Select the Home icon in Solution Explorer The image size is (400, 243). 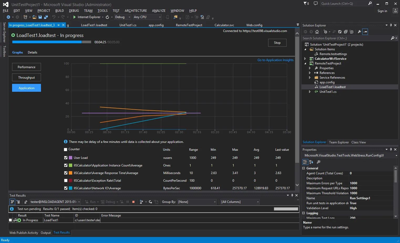coord(317,32)
